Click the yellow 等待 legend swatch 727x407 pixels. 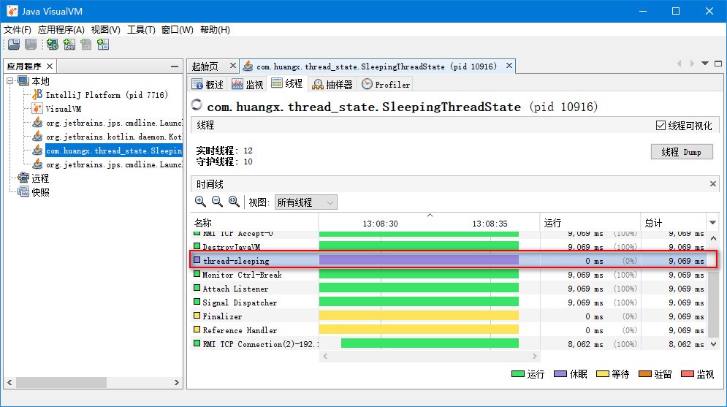pyautogui.click(x=603, y=373)
